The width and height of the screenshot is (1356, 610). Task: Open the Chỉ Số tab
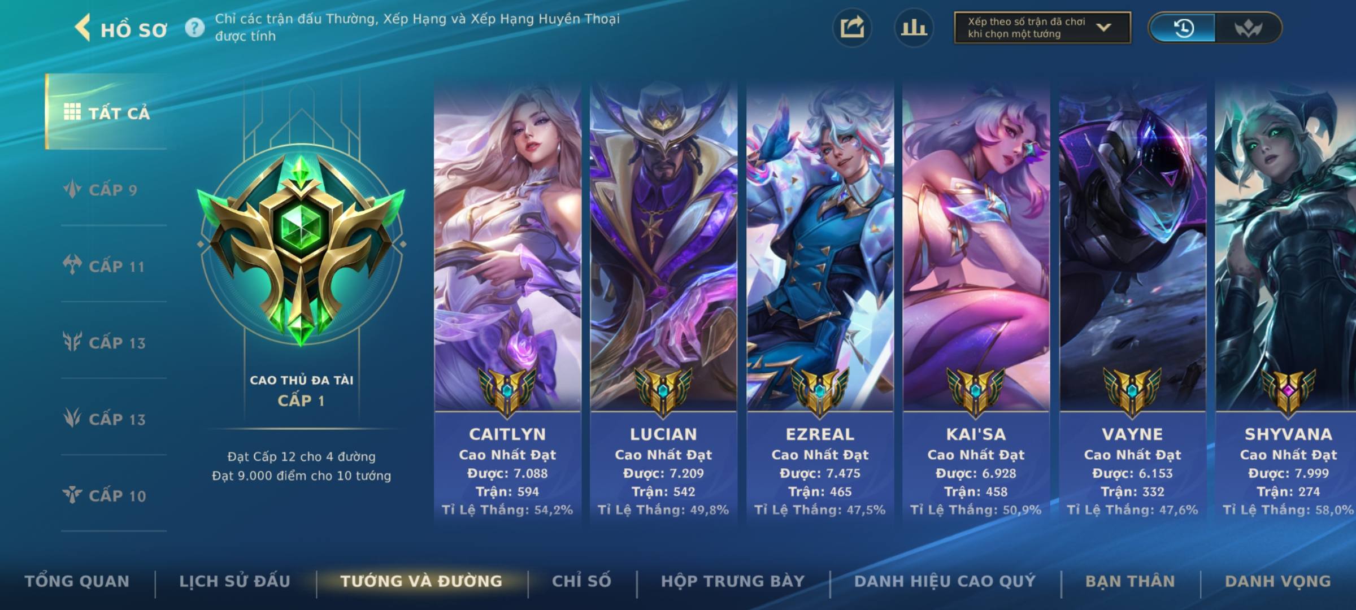[x=582, y=581]
